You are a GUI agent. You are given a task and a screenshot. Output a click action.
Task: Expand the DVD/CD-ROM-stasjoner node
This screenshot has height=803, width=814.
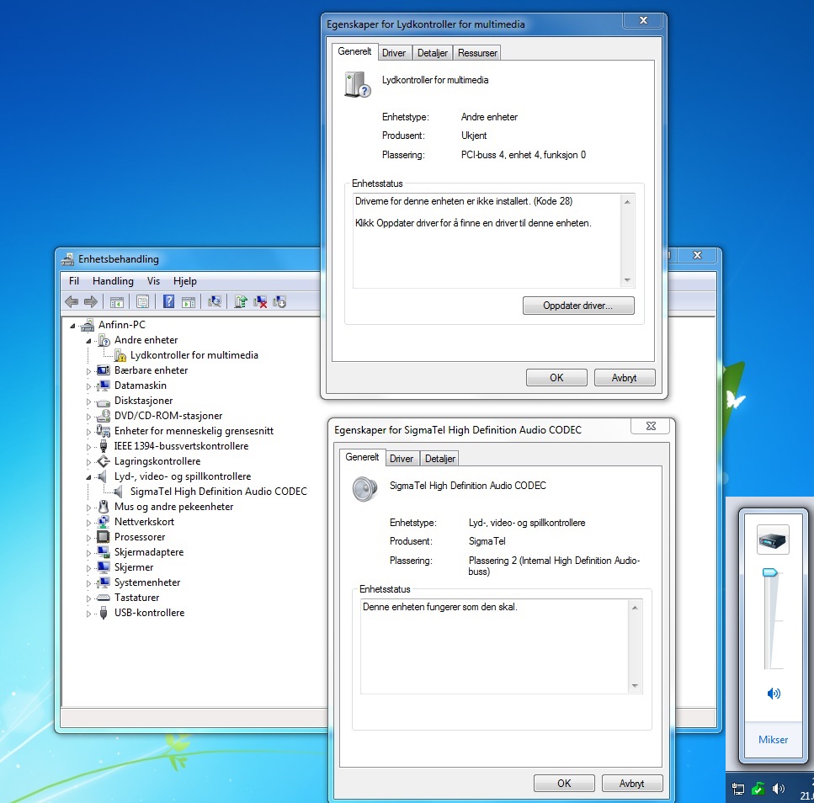(x=88, y=417)
